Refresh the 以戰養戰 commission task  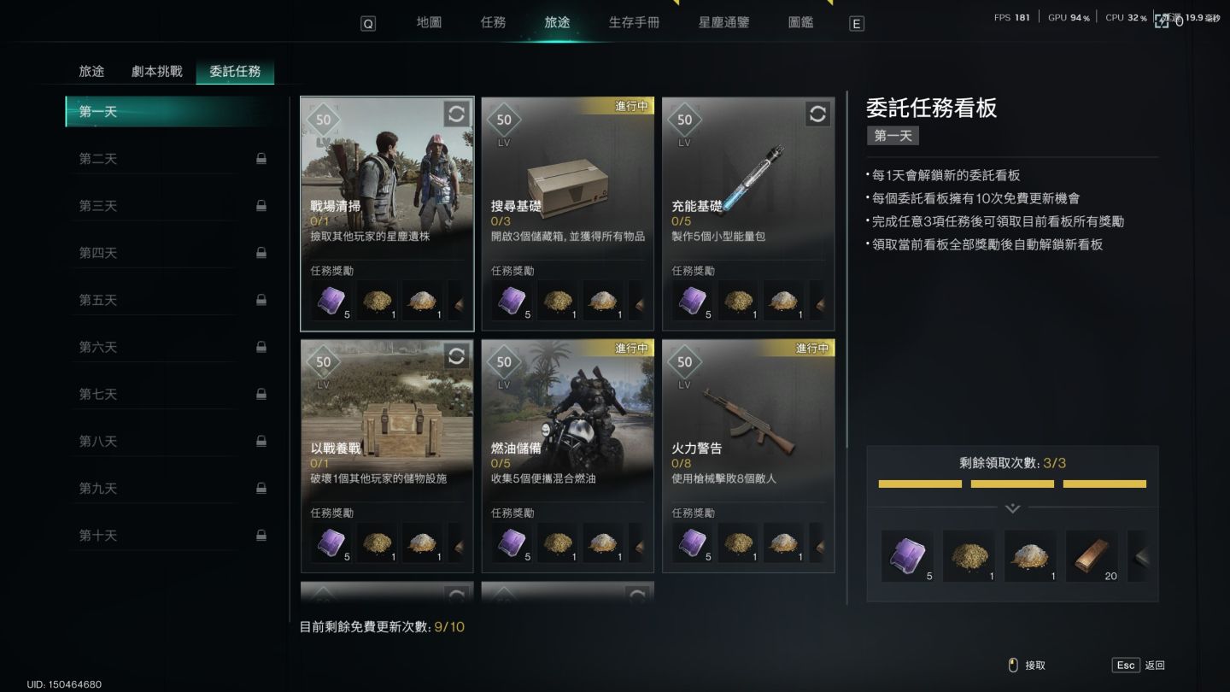click(x=456, y=356)
